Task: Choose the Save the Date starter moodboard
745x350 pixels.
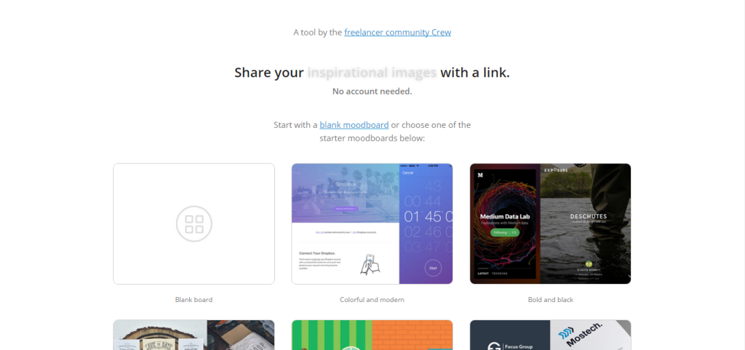Action: coord(194,335)
